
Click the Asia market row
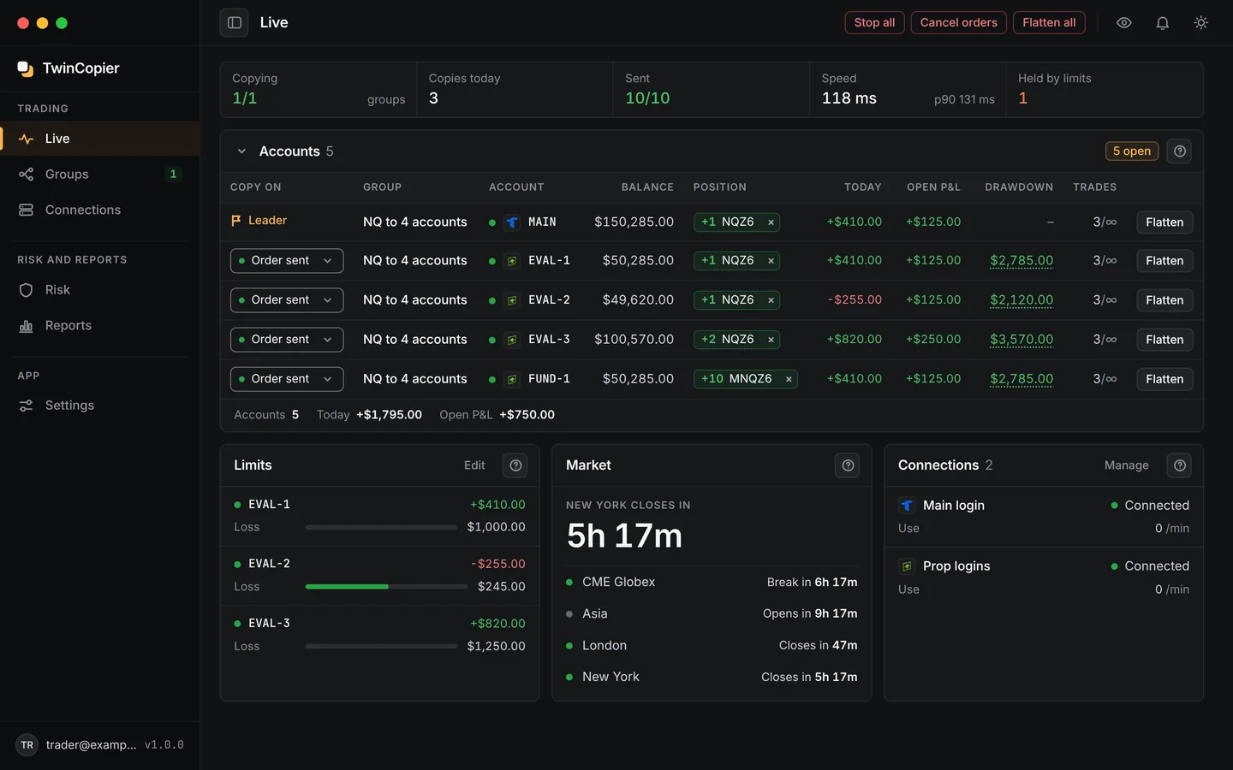click(712, 614)
